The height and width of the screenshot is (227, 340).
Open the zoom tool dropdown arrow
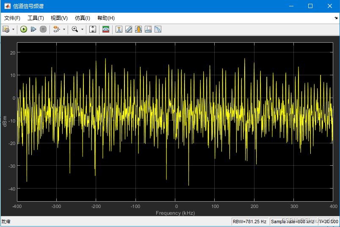(82, 29)
